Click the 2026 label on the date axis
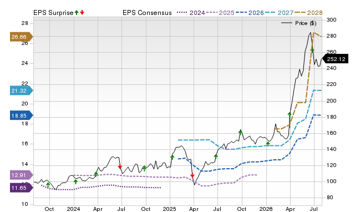355x212 pixels. click(x=266, y=209)
